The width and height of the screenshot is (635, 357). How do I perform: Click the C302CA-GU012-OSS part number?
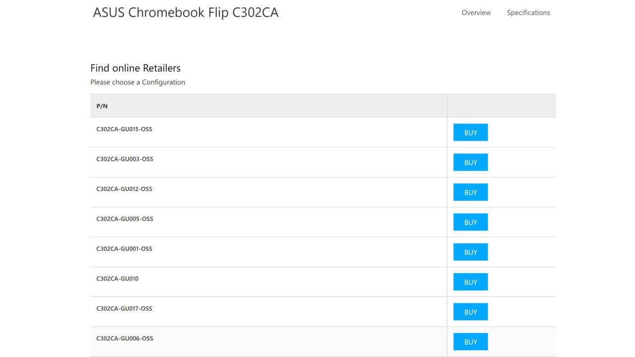(x=124, y=189)
